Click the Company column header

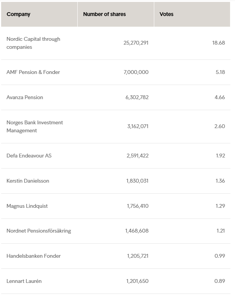pyautogui.click(x=18, y=14)
